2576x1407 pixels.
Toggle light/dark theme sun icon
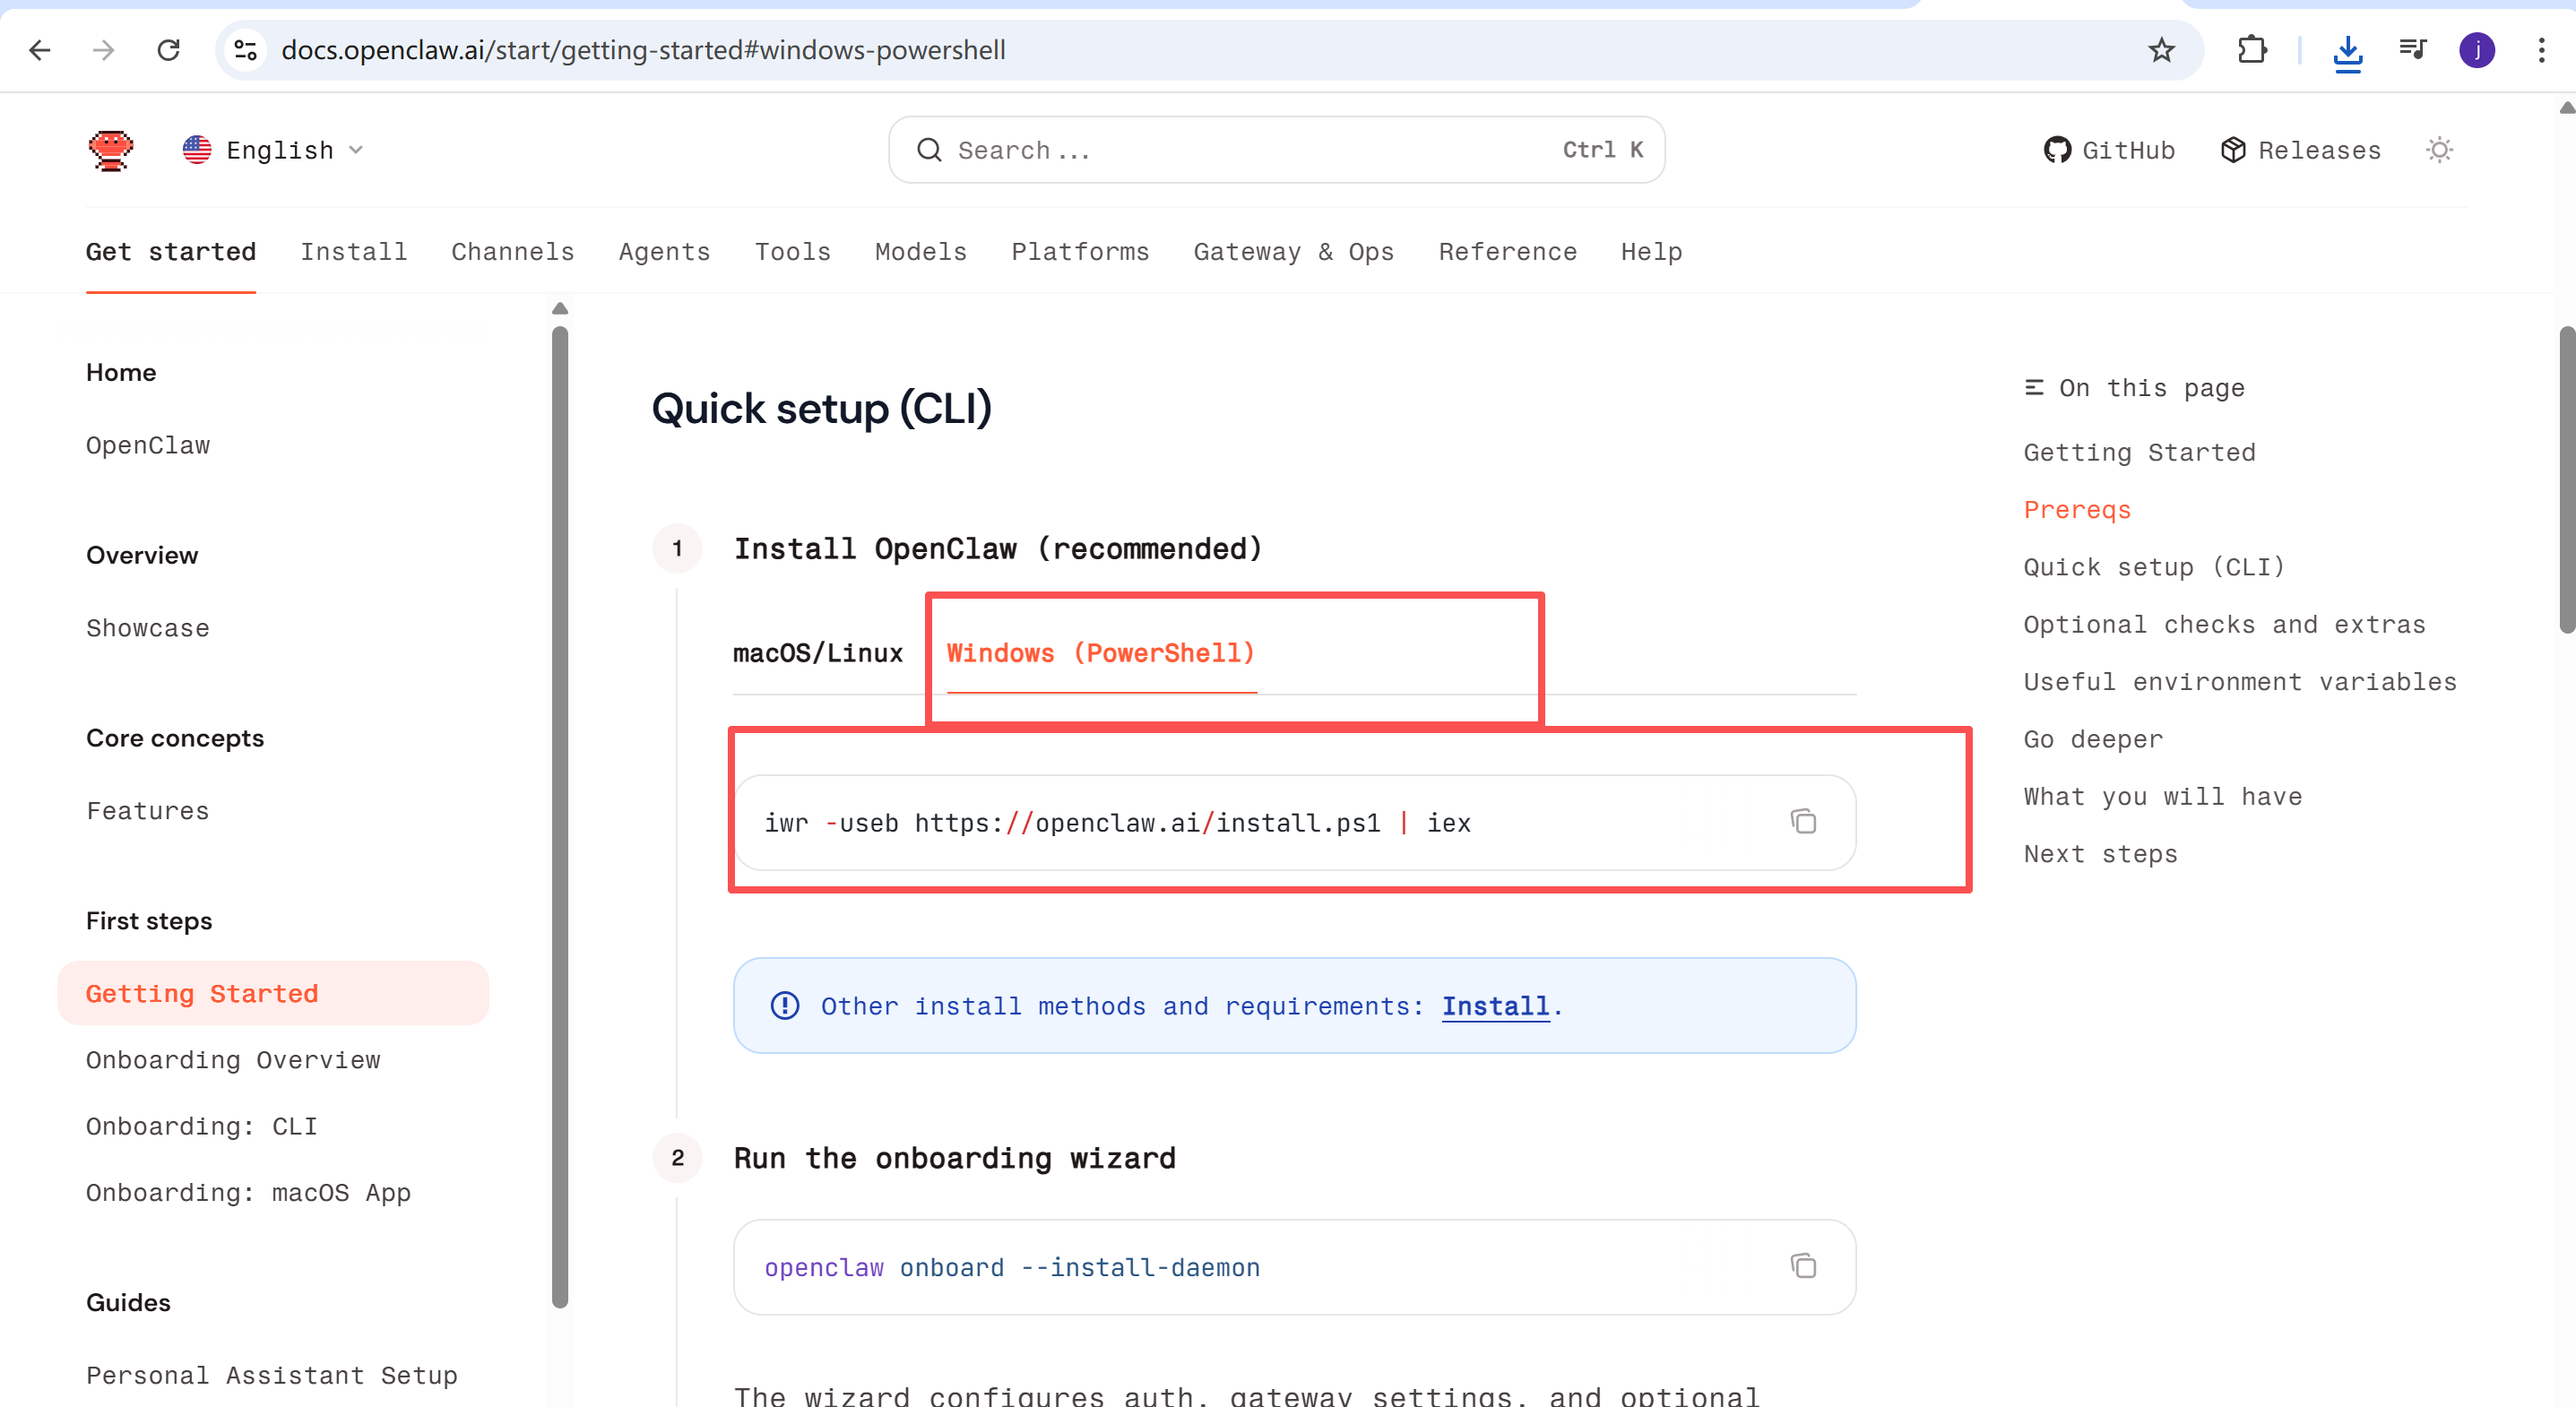click(x=2439, y=150)
